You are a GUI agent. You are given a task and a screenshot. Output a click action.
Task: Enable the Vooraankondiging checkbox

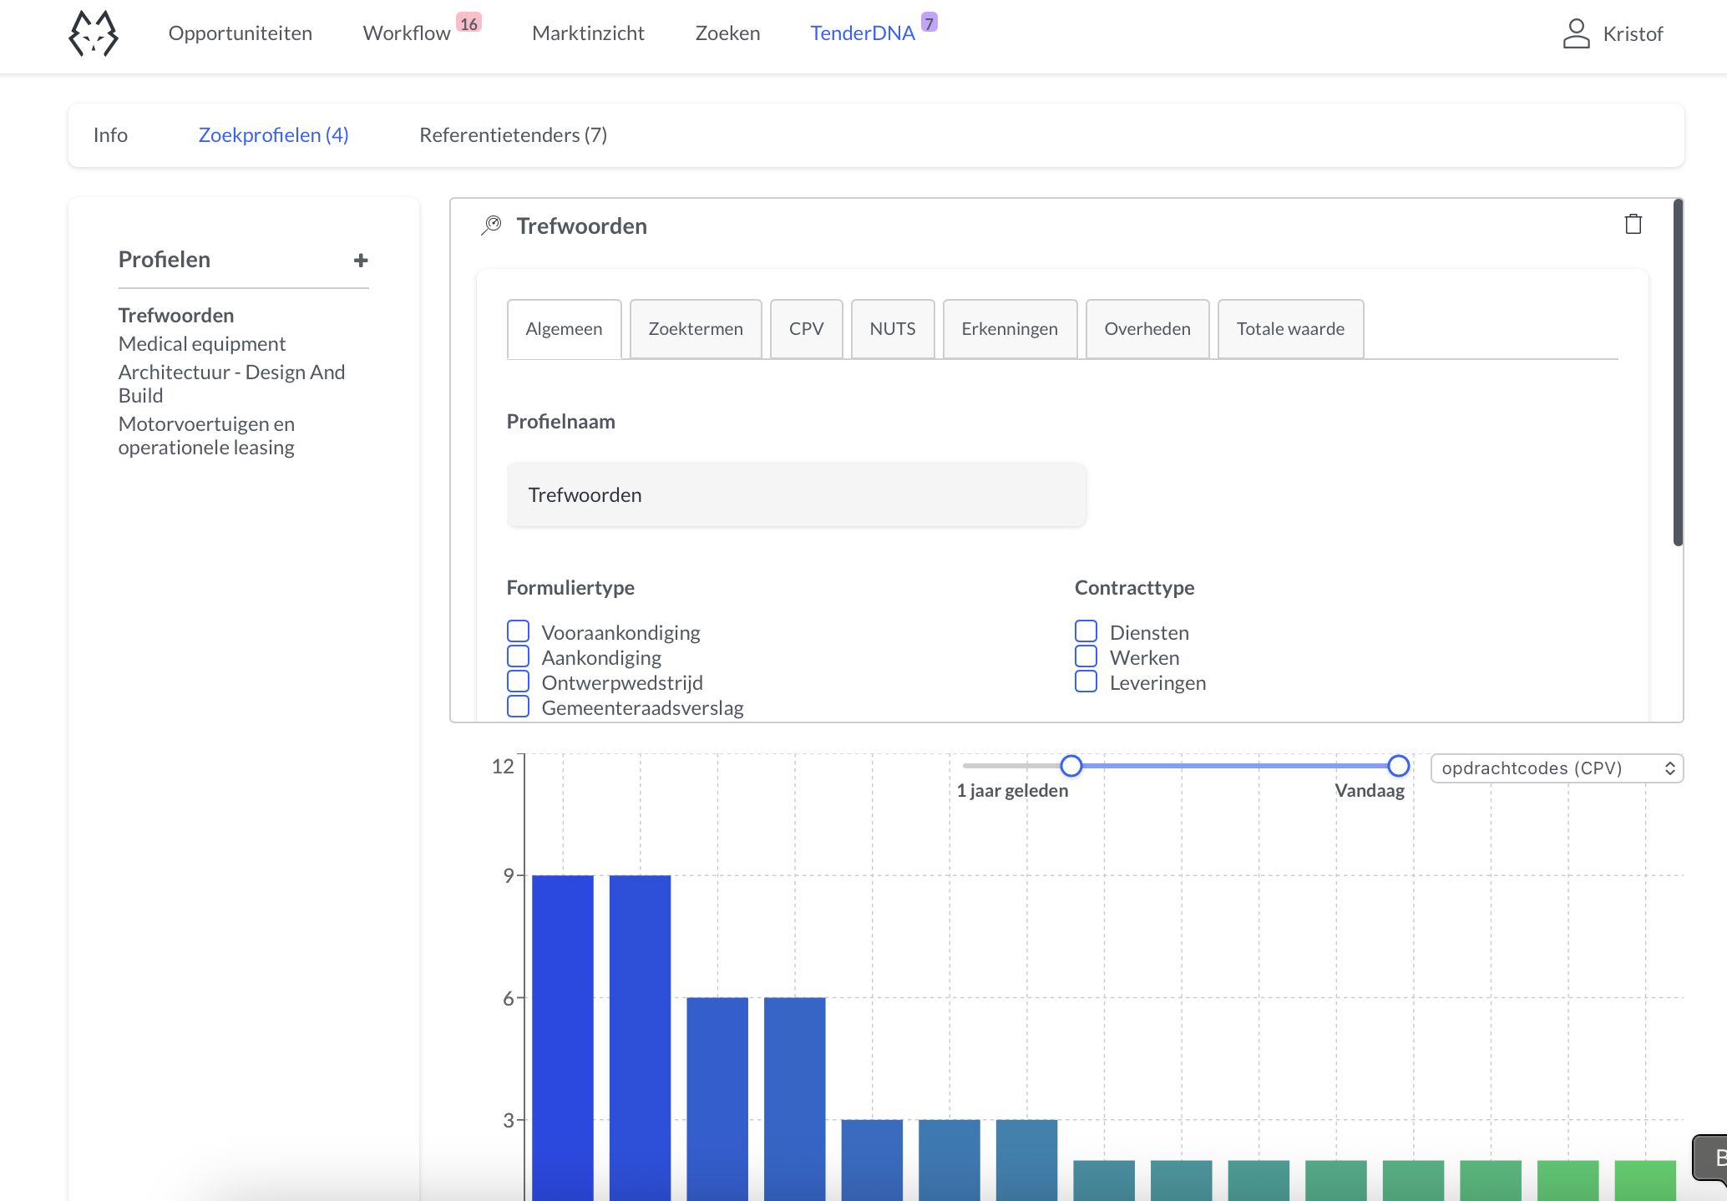coord(518,631)
